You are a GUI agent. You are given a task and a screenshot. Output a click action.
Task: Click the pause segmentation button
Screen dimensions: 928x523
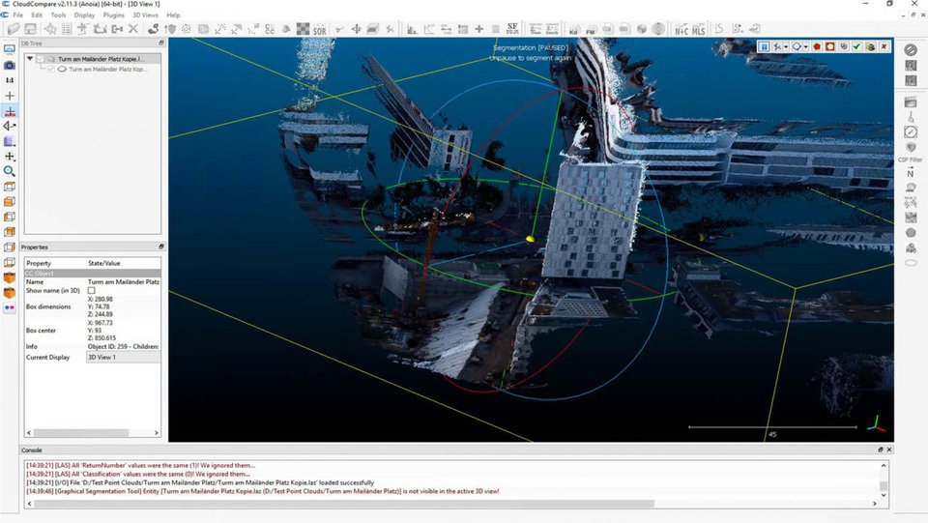click(x=764, y=46)
